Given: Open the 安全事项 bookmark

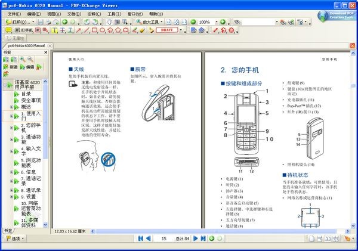Looking at the screenshot, I should 31,100.
